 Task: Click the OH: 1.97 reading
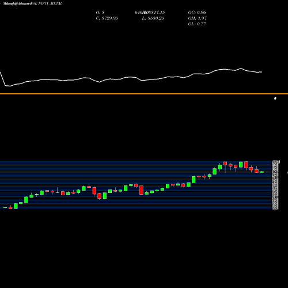pyautogui.click(x=198, y=18)
